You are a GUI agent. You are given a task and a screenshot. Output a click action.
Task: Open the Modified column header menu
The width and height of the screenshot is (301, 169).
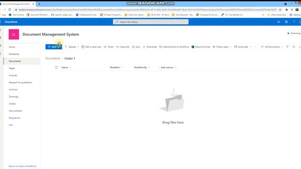click(116, 68)
